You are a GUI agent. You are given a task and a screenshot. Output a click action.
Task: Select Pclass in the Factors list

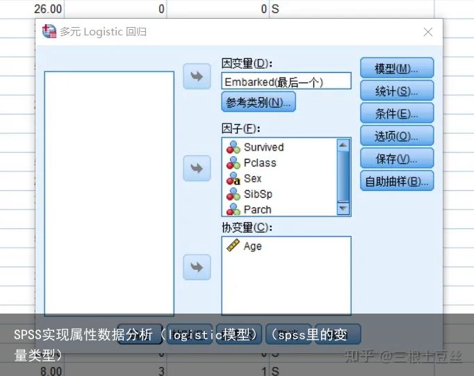tap(260, 163)
